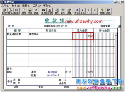Go to previous voucher 上张
The image size is (125, 92).
pos(82,11)
